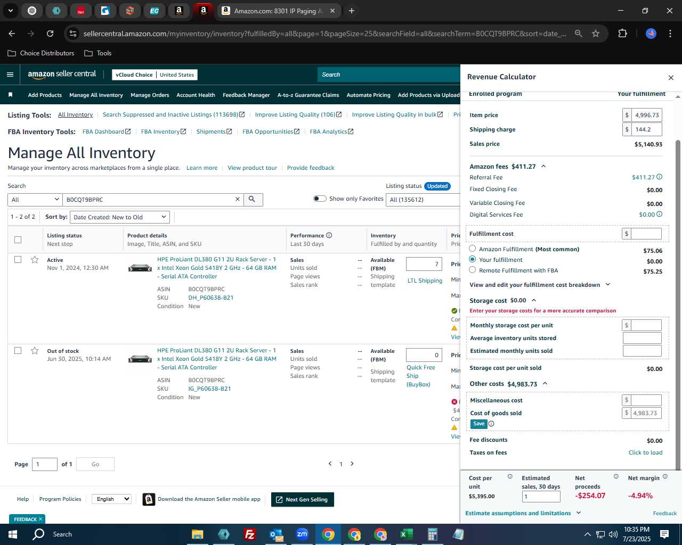This screenshot has width=682, height=545.
Task: Open Zoom from the taskbar
Action: (302, 534)
